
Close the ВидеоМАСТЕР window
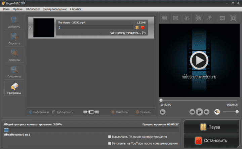pyautogui.click(x=238, y=3)
